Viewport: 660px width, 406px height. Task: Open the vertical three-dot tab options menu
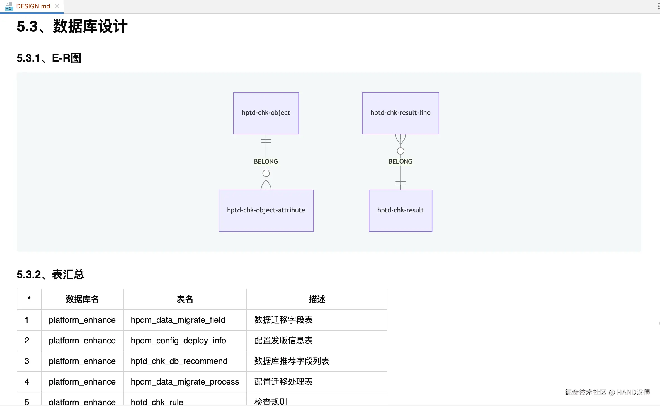point(658,7)
